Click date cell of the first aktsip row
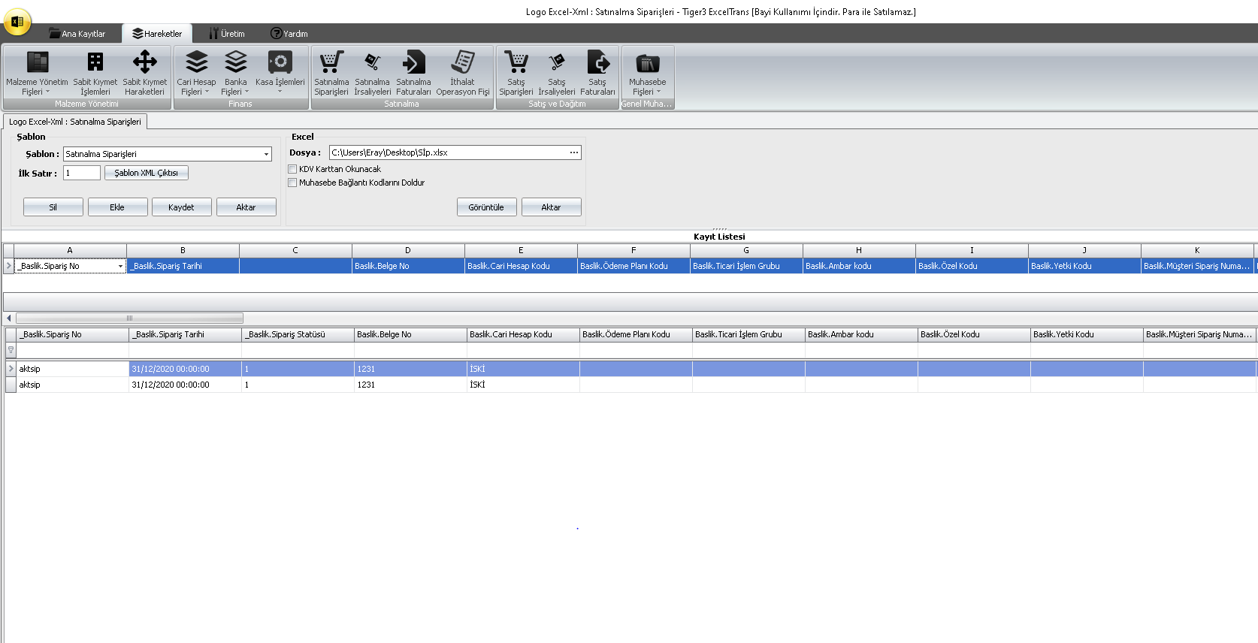The height and width of the screenshot is (643, 1258). pos(185,369)
